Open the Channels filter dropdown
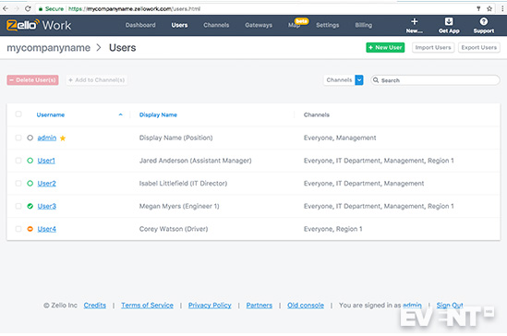Image resolution: width=507 pixels, height=336 pixels. click(344, 80)
